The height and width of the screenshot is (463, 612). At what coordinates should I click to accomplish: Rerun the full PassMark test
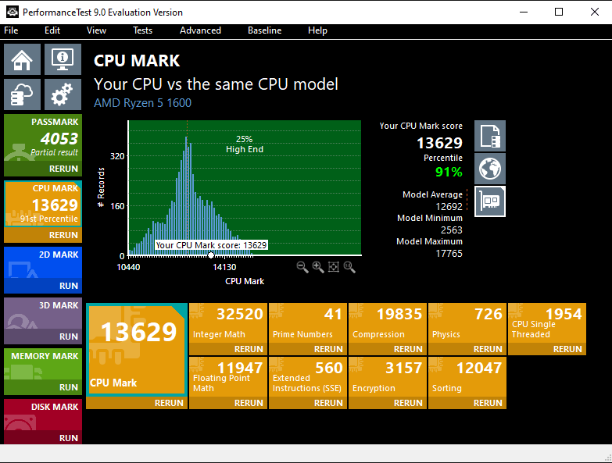click(43, 169)
